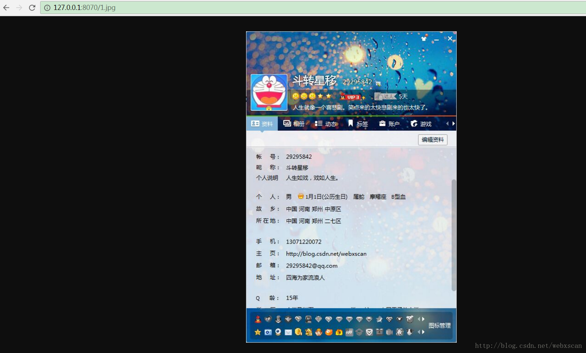Open the 游戏 games tab

coord(421,124)
